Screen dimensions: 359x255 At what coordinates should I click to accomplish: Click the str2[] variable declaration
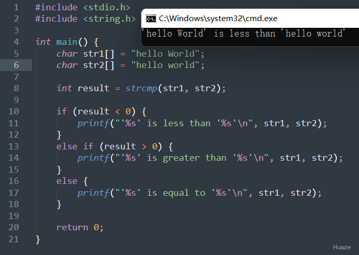coord(99,65)
